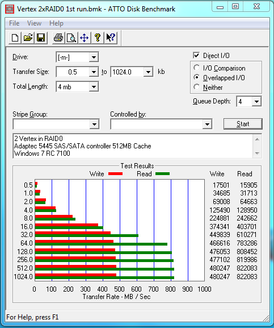Activate the context help pointer icon

pyautogui.click(x=111, y=38)
